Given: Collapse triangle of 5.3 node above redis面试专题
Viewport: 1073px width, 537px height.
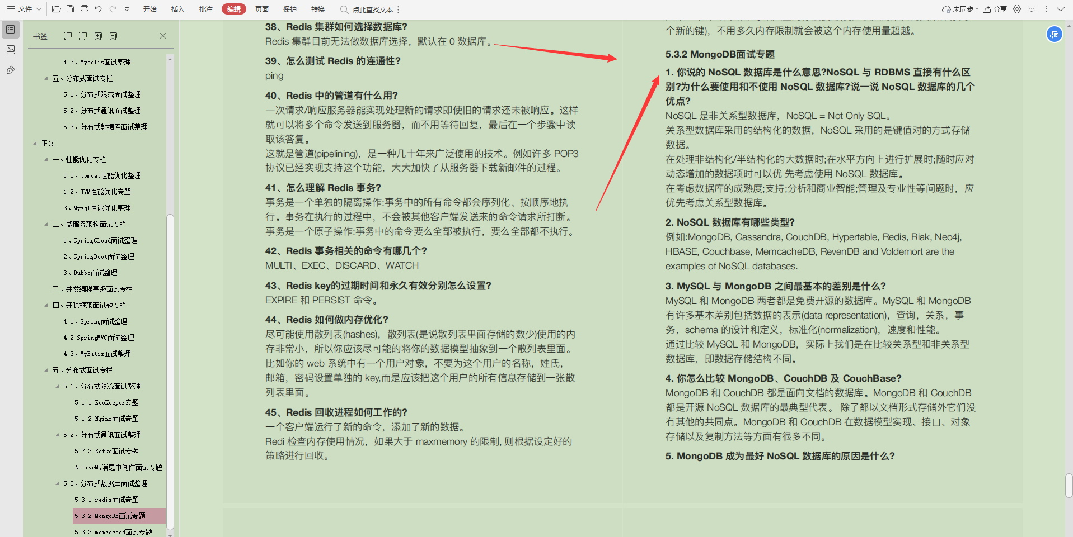Looking at the screenshot, I should pyautogui.click(x=57, y=483).
